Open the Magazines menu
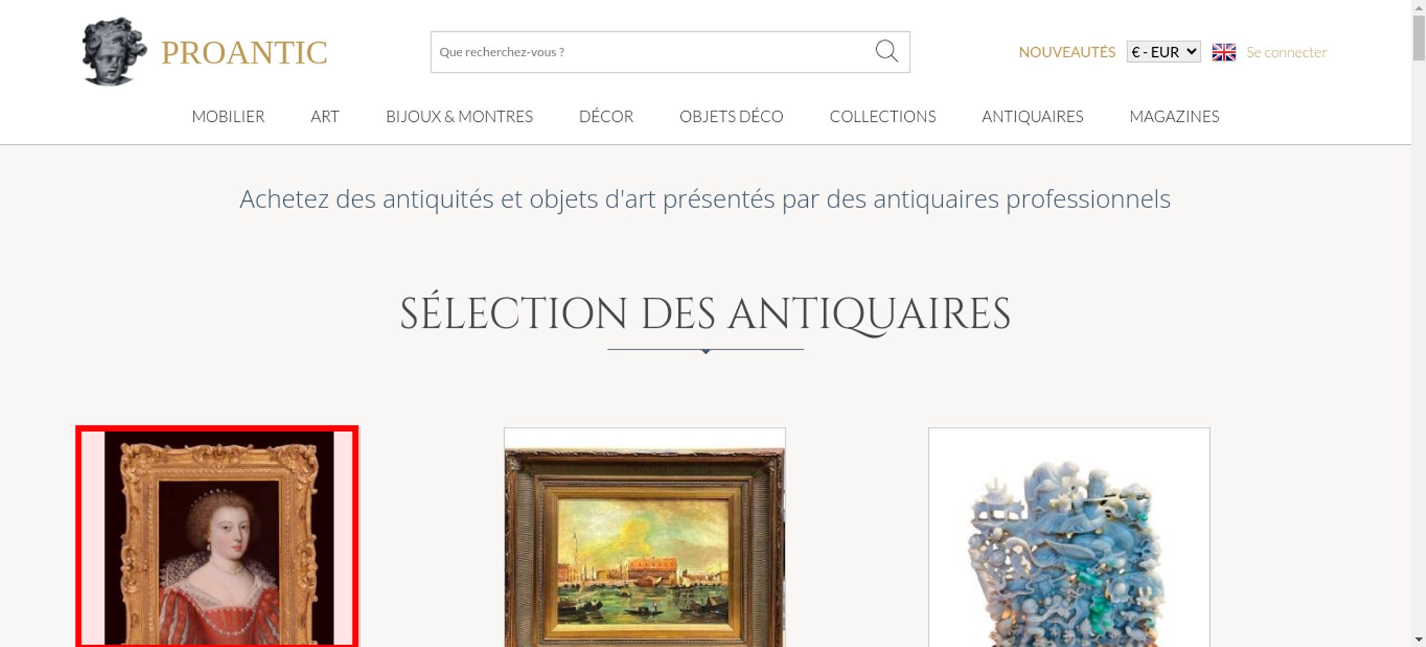The height and width of the screenshot is (647, 1426). click(x=1174, y=116)
